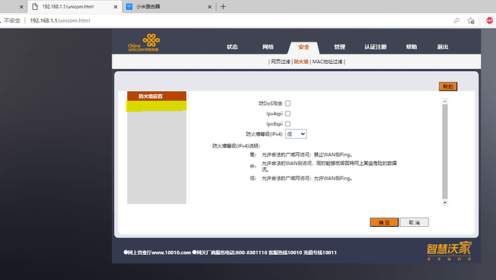Open the 网络 navigation tab
496x280 pixels.
click(268, 47)
